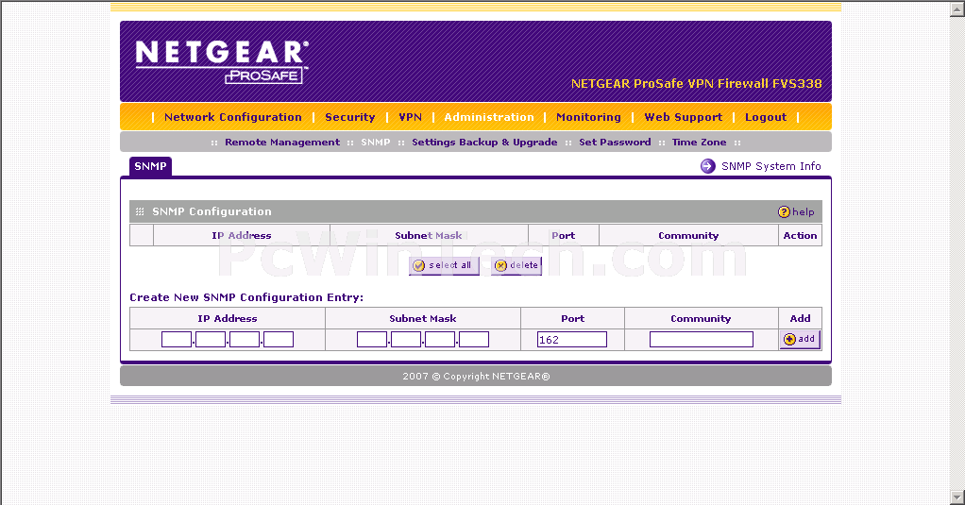
Task: Click the NETGEAR ProSafe logo
Action: 222,61
